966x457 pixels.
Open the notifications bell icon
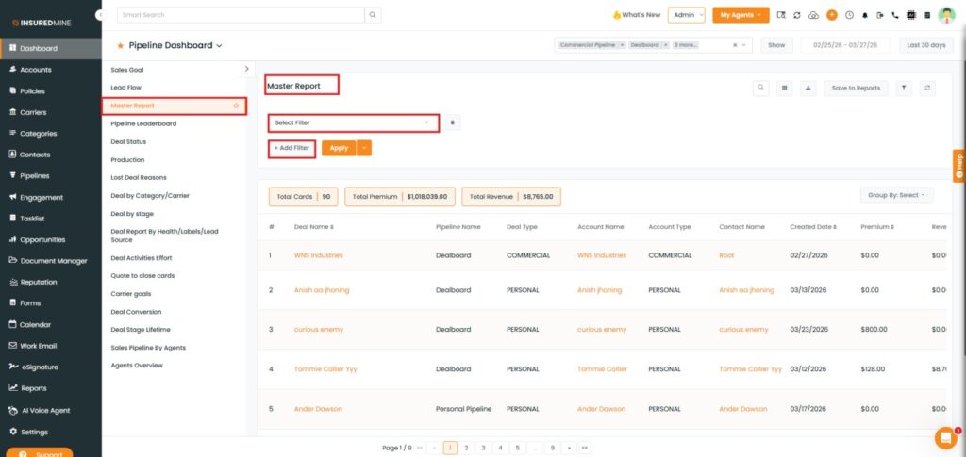pos(866,15)
